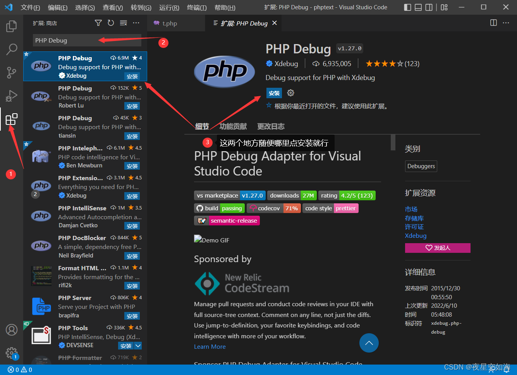This screenshot has width=517, height=375.
Task: Open editor more actions ellipsis menu
Action: click(x=506, y=23)
